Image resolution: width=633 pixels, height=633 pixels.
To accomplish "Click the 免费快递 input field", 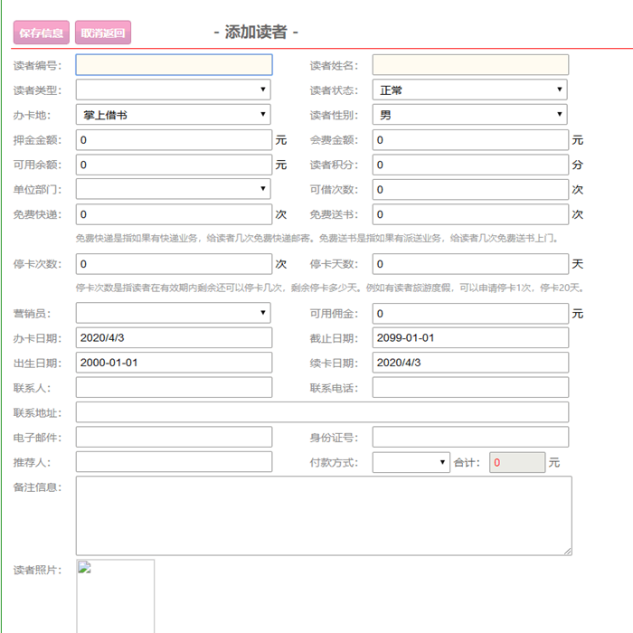I will point(174,214).
